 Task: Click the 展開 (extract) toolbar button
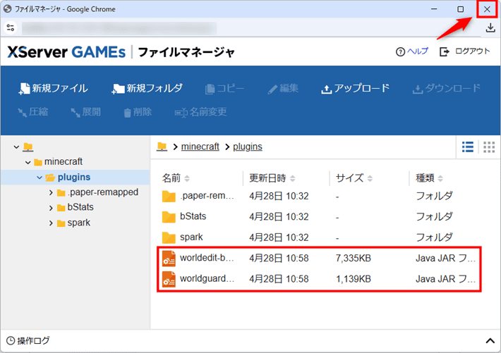85,112
